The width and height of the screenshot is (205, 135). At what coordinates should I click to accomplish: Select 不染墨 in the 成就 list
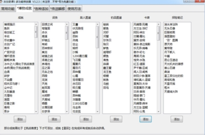(x=8, y=80)
